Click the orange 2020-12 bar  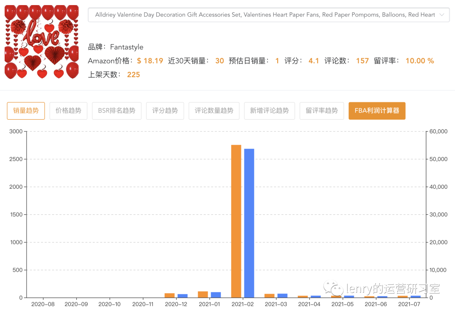click(x=169, y=295)
